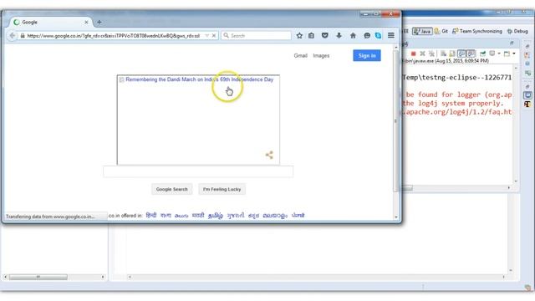Switch Google to ગુજરાતી language
This screenshot has width=535, height=301.
tap(236, 216)
